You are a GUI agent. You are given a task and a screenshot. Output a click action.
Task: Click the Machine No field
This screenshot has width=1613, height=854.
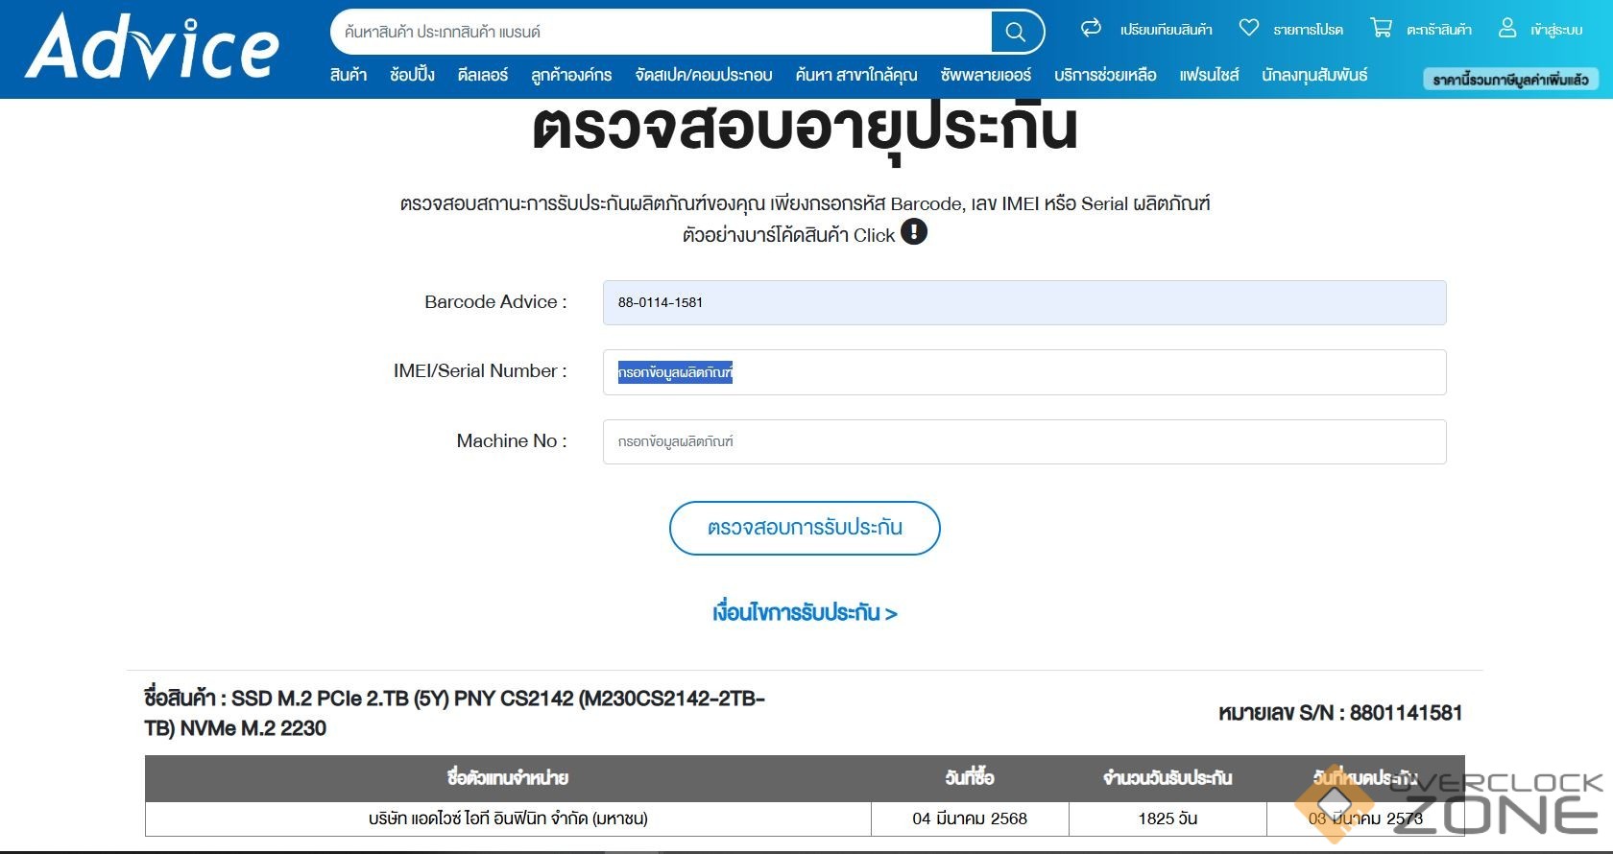tap(1024, 441)
